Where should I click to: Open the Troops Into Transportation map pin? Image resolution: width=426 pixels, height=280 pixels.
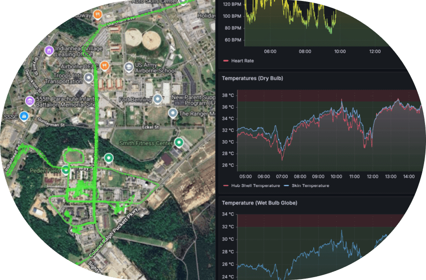coord(88,77)
